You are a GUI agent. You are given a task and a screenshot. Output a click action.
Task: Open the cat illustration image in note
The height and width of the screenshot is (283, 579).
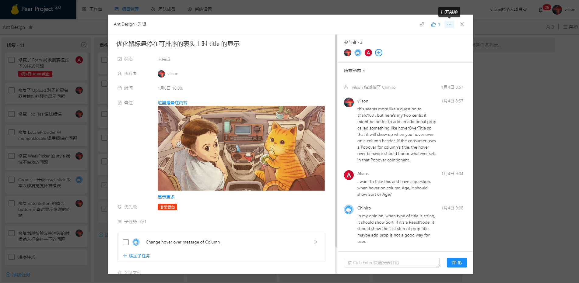click(x=241, y=148)
